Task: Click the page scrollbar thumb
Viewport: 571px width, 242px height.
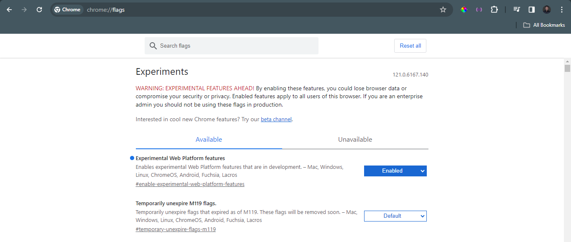Action: pos(567,69)
